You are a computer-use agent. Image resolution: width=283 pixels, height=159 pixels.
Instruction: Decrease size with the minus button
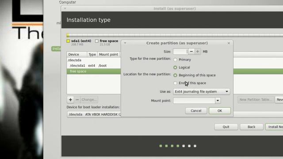point(191,52)
